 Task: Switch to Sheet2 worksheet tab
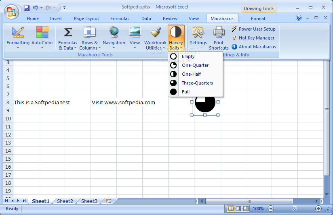[65, 201]
